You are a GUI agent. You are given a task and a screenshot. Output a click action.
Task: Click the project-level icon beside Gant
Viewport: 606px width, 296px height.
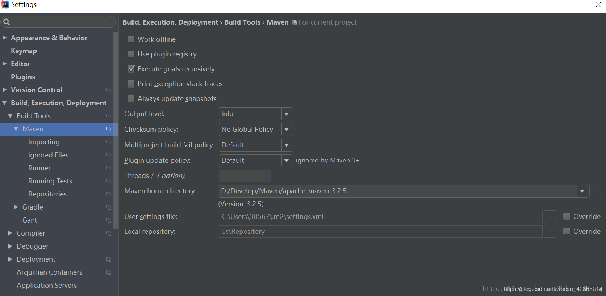pos(109,220)
